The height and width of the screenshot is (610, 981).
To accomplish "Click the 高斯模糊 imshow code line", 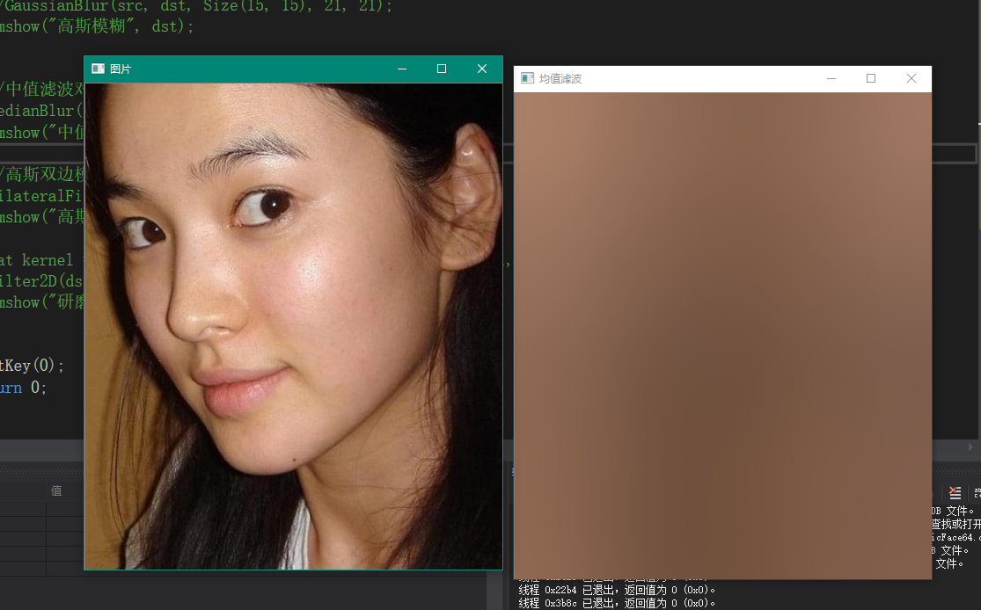I will click(97, 26).
